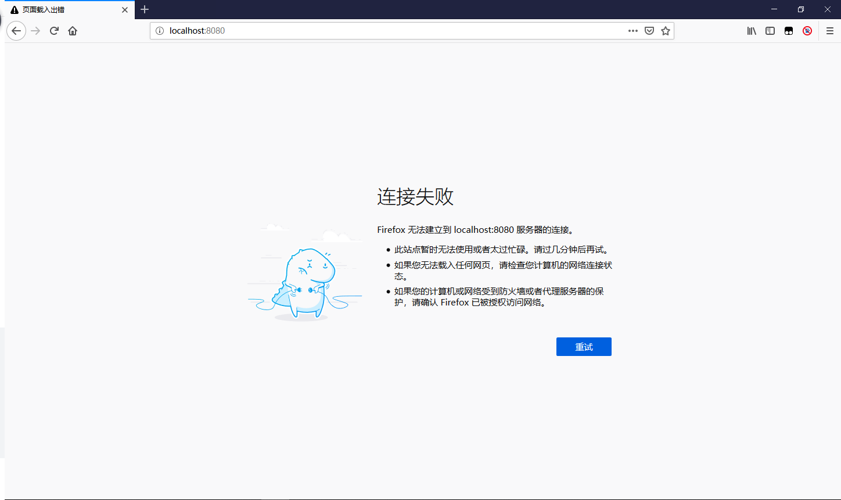Go back to the previous page
841x500 pixels.
pyautogui.click(x=16, y=31)
